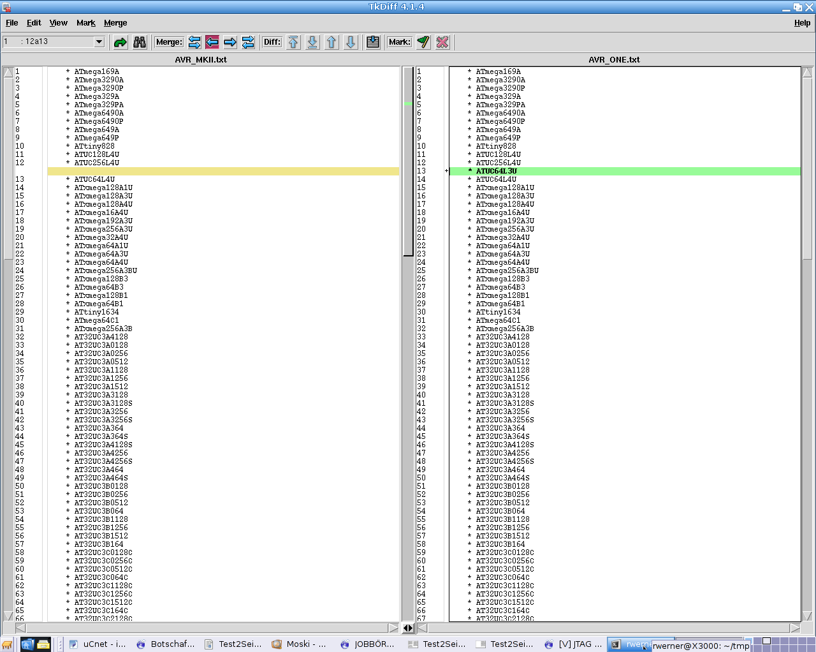Click right pane scrollbar down arrow
This screenshot has height=652, width=816.
tap(807, 616)
